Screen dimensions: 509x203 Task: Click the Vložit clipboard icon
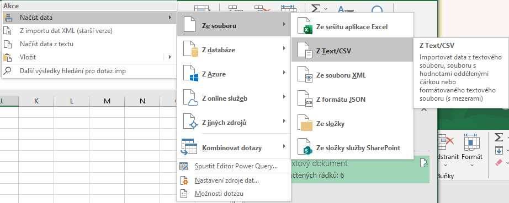[8, 57]
